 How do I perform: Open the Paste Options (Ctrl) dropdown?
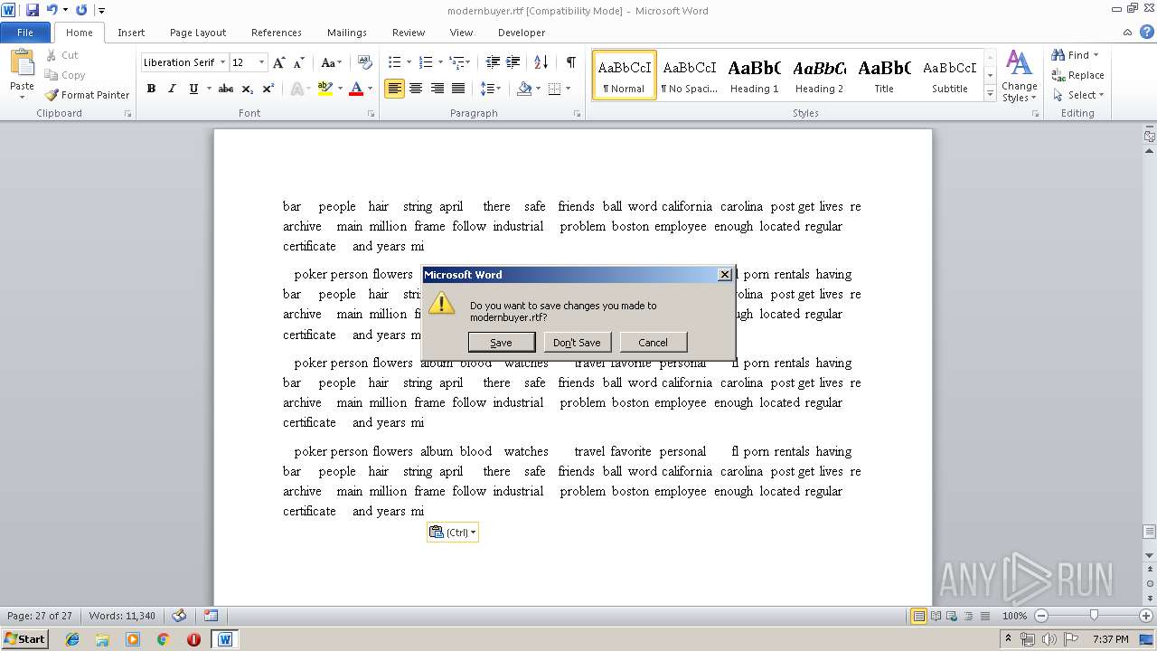(453, 533)
